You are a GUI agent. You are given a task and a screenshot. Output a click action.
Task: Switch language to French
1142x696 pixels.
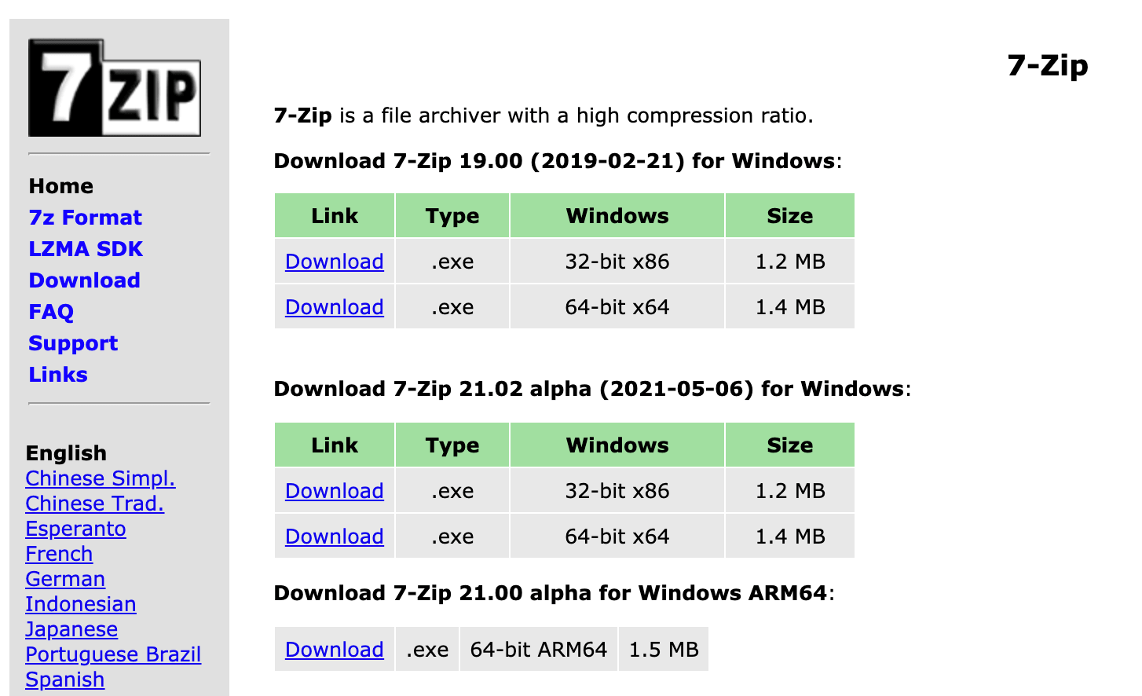(59, 554)
